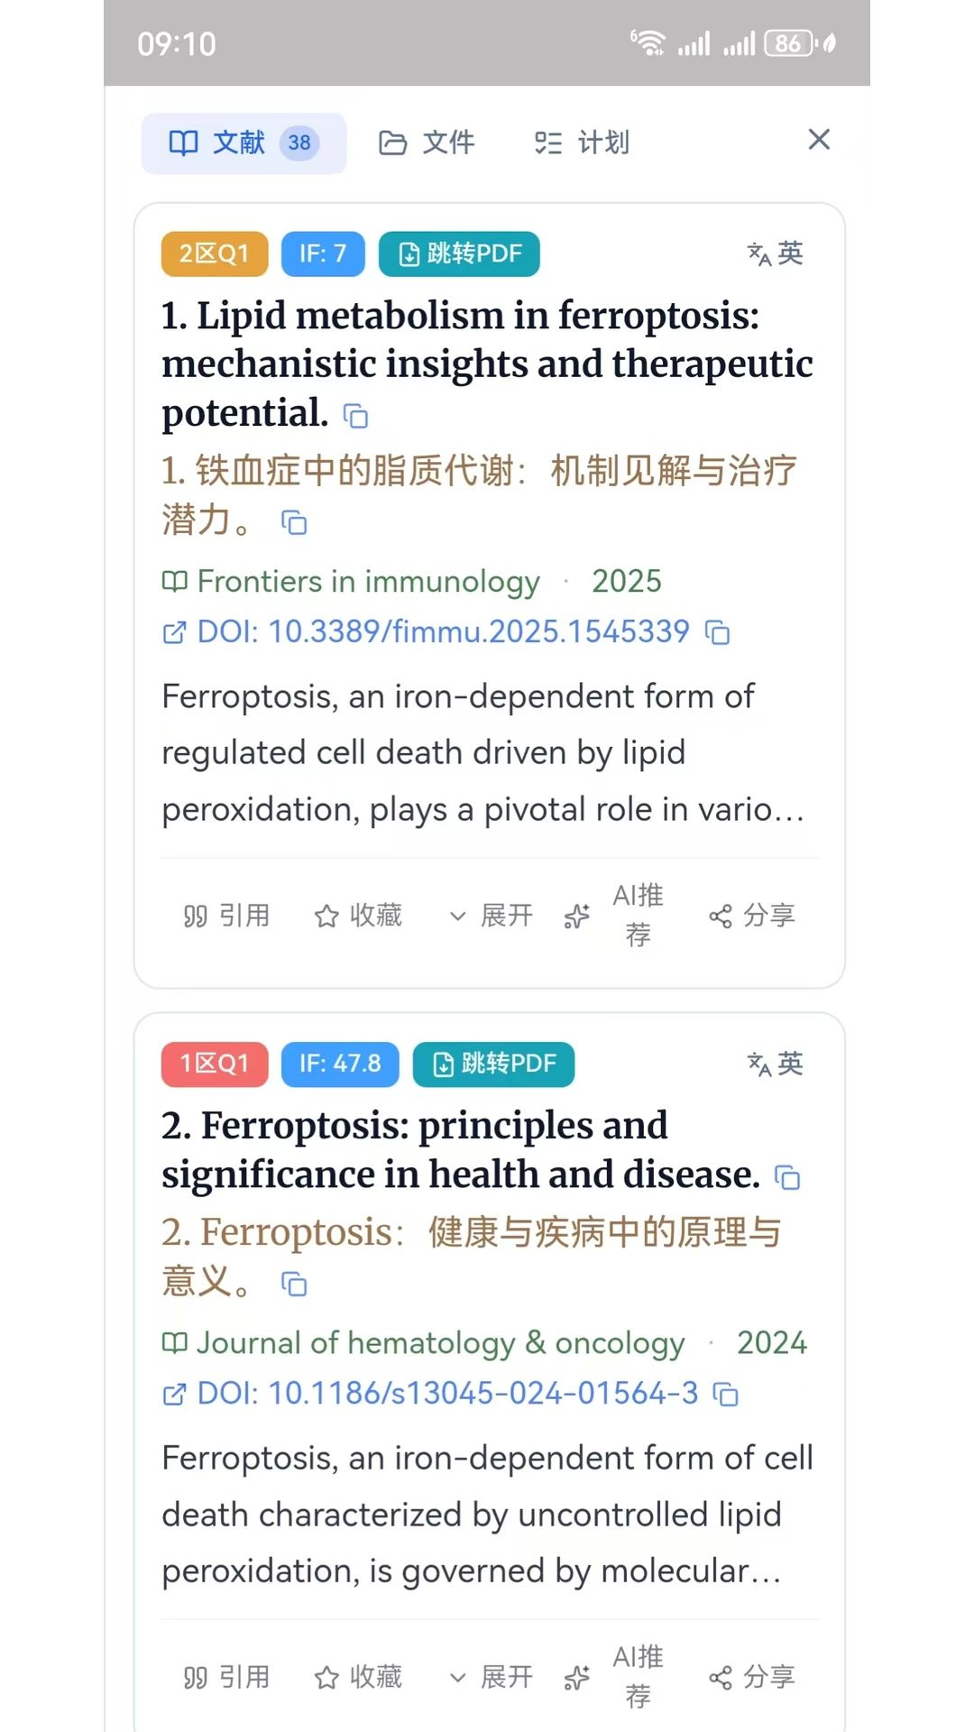Open the 计划 tab
This screenshot has width=974, height=1732.
(582, 143)
